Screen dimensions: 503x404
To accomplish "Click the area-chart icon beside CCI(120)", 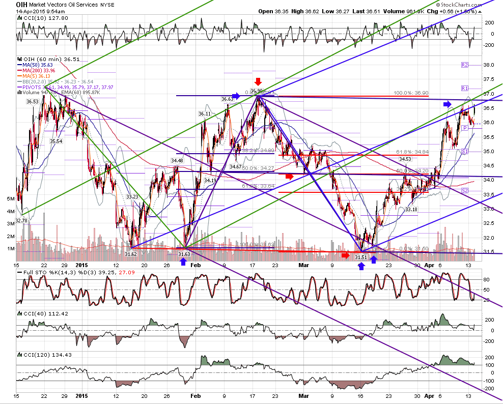I will point(19,355).
